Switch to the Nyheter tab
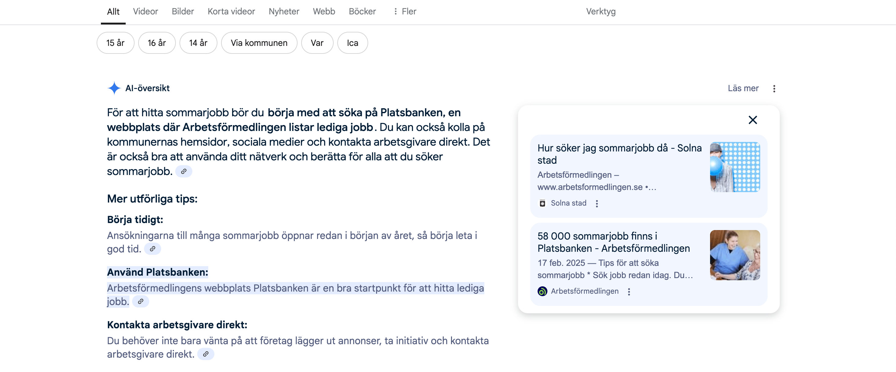The height and width of the screenshot is (372, 896). tap(284, 12)
